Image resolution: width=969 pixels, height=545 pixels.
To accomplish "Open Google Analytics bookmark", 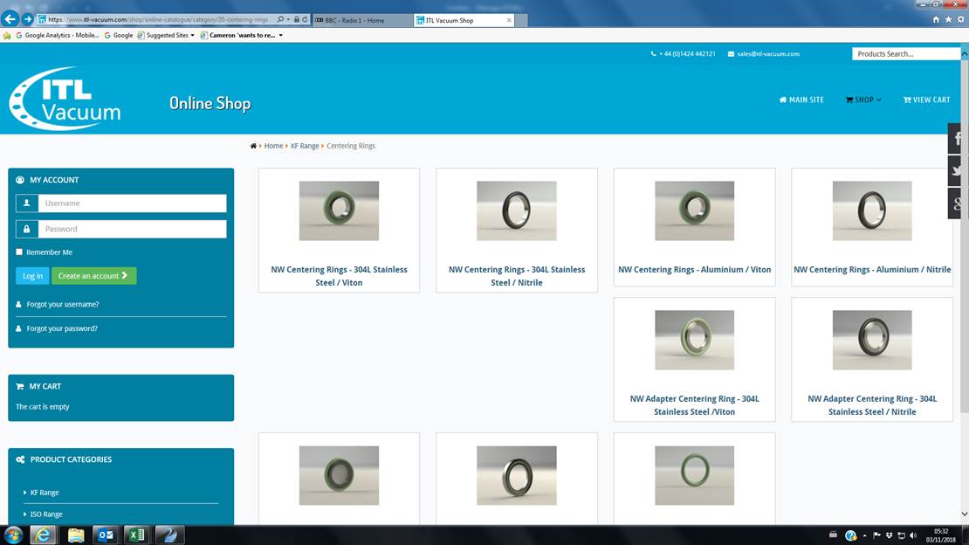I will coord(58,35).
